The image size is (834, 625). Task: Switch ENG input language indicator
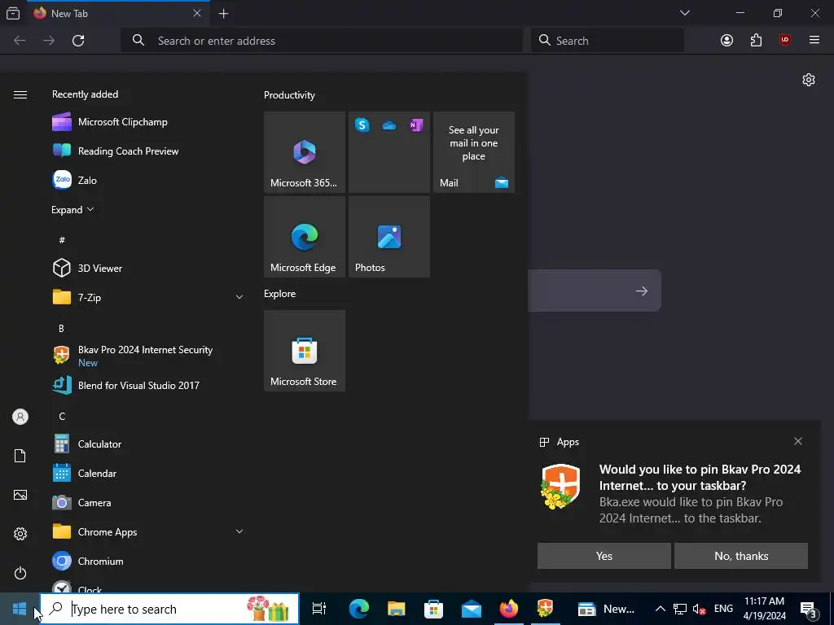[723, 609]
